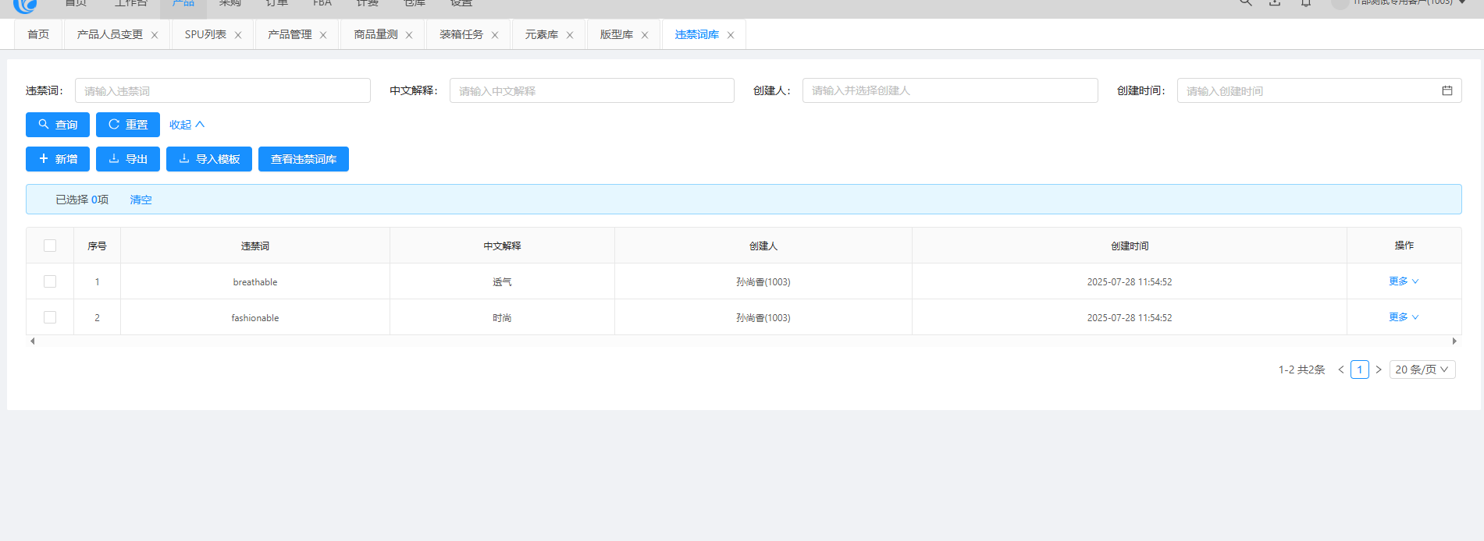Screen dimensions: 1484x541
Task: Open 查看违禁词库 button
Action: (x=304, y=159)
